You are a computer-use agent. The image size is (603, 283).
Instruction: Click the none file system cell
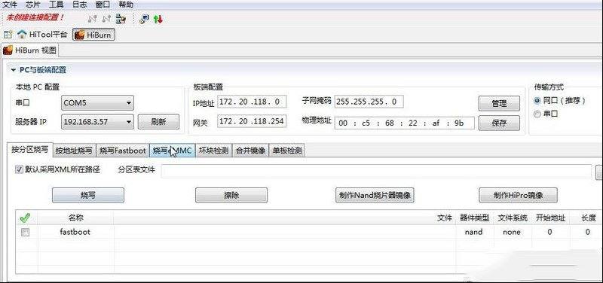tap(512, 232)
